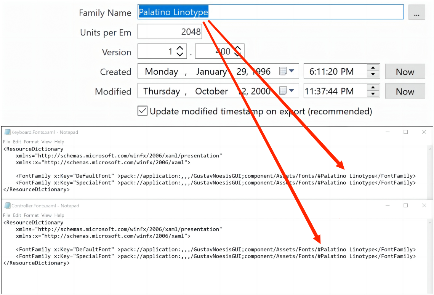Maximize the Controller.Fonts.xaml Notepad window
Image resolution: width=434 pixels, height=295 pixels.
[x=406, y=205]
